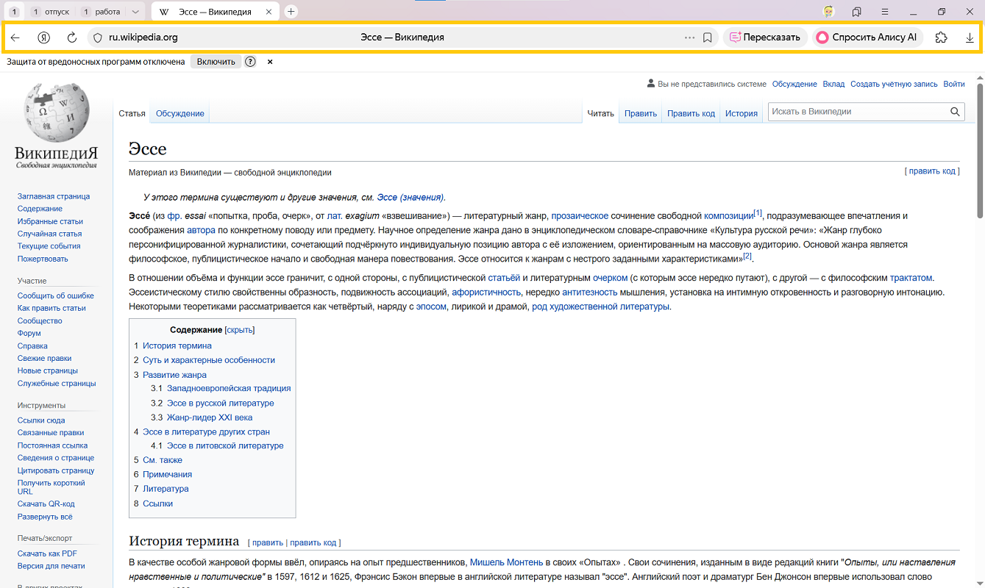Open Yandex home via the Я icon

(x=43, y=37)
